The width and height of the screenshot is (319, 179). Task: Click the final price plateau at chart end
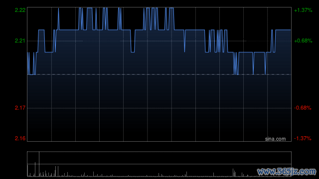283,30
